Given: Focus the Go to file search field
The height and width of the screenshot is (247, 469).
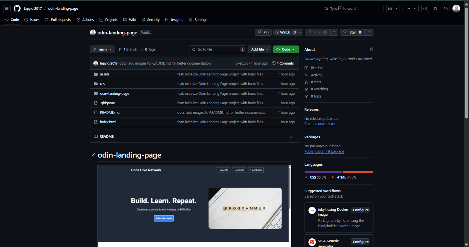Looking at the screenshot, I should [218, 49].
